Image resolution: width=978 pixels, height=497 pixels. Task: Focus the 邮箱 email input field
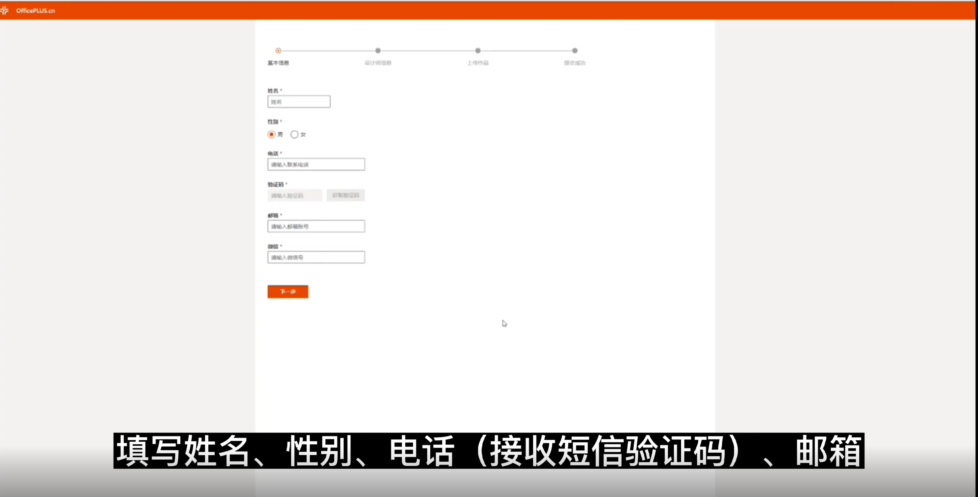[316, 226]
